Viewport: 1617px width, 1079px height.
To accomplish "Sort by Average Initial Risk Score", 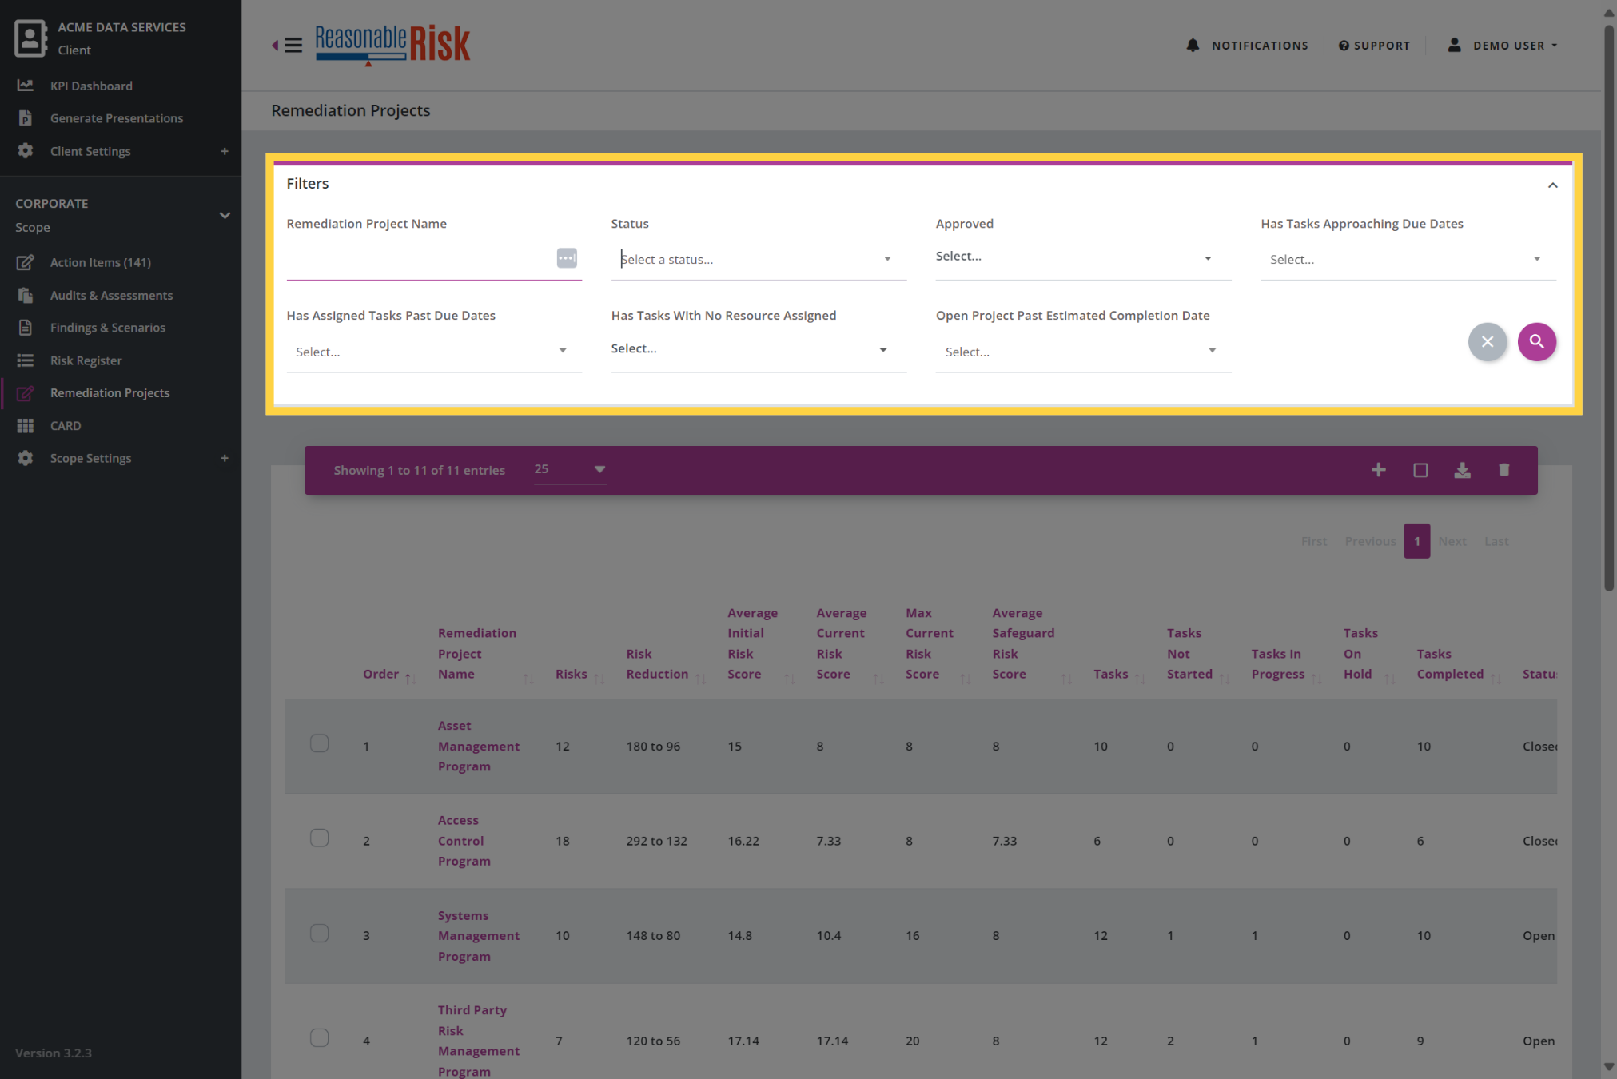I will tap(760, 643).
